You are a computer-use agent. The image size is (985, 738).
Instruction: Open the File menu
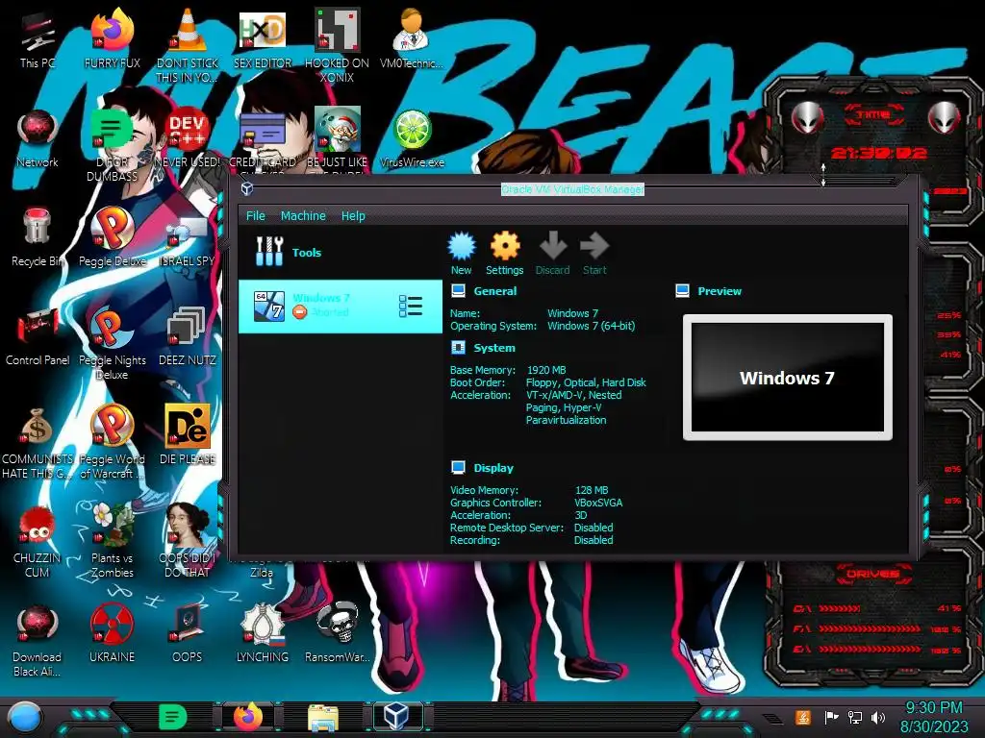256,216
